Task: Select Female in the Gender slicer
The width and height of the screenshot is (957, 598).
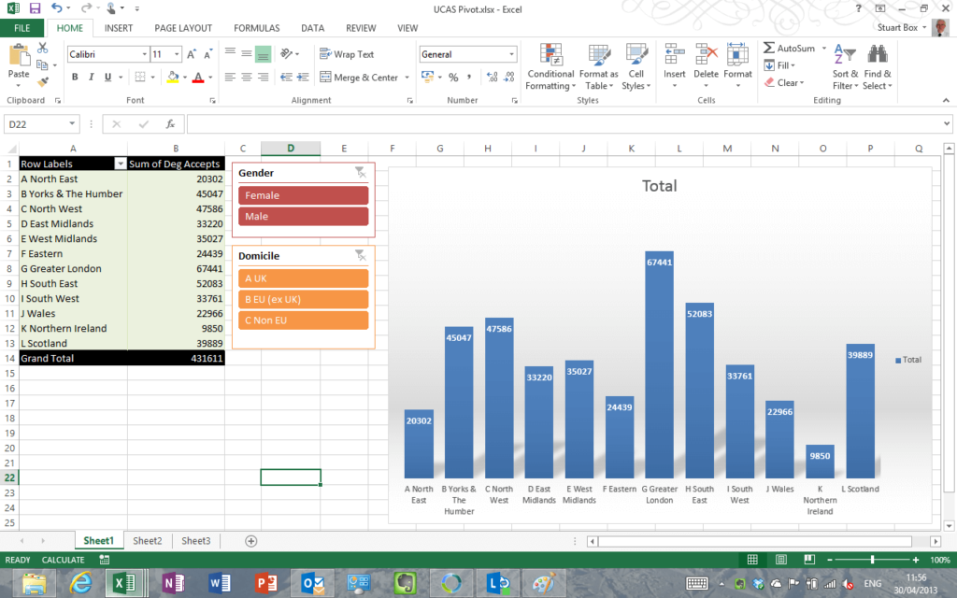Action: 302,194
